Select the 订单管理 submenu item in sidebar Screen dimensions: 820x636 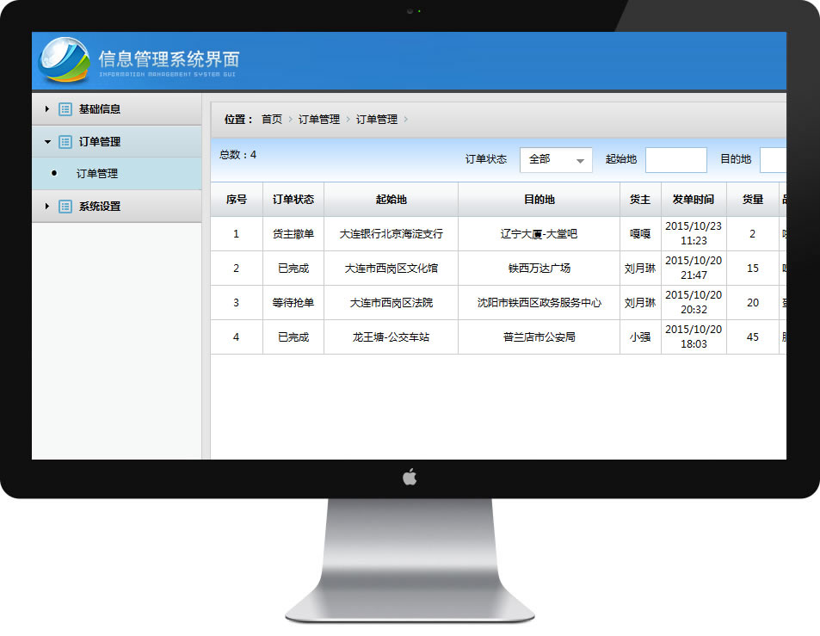coord(97,174)
